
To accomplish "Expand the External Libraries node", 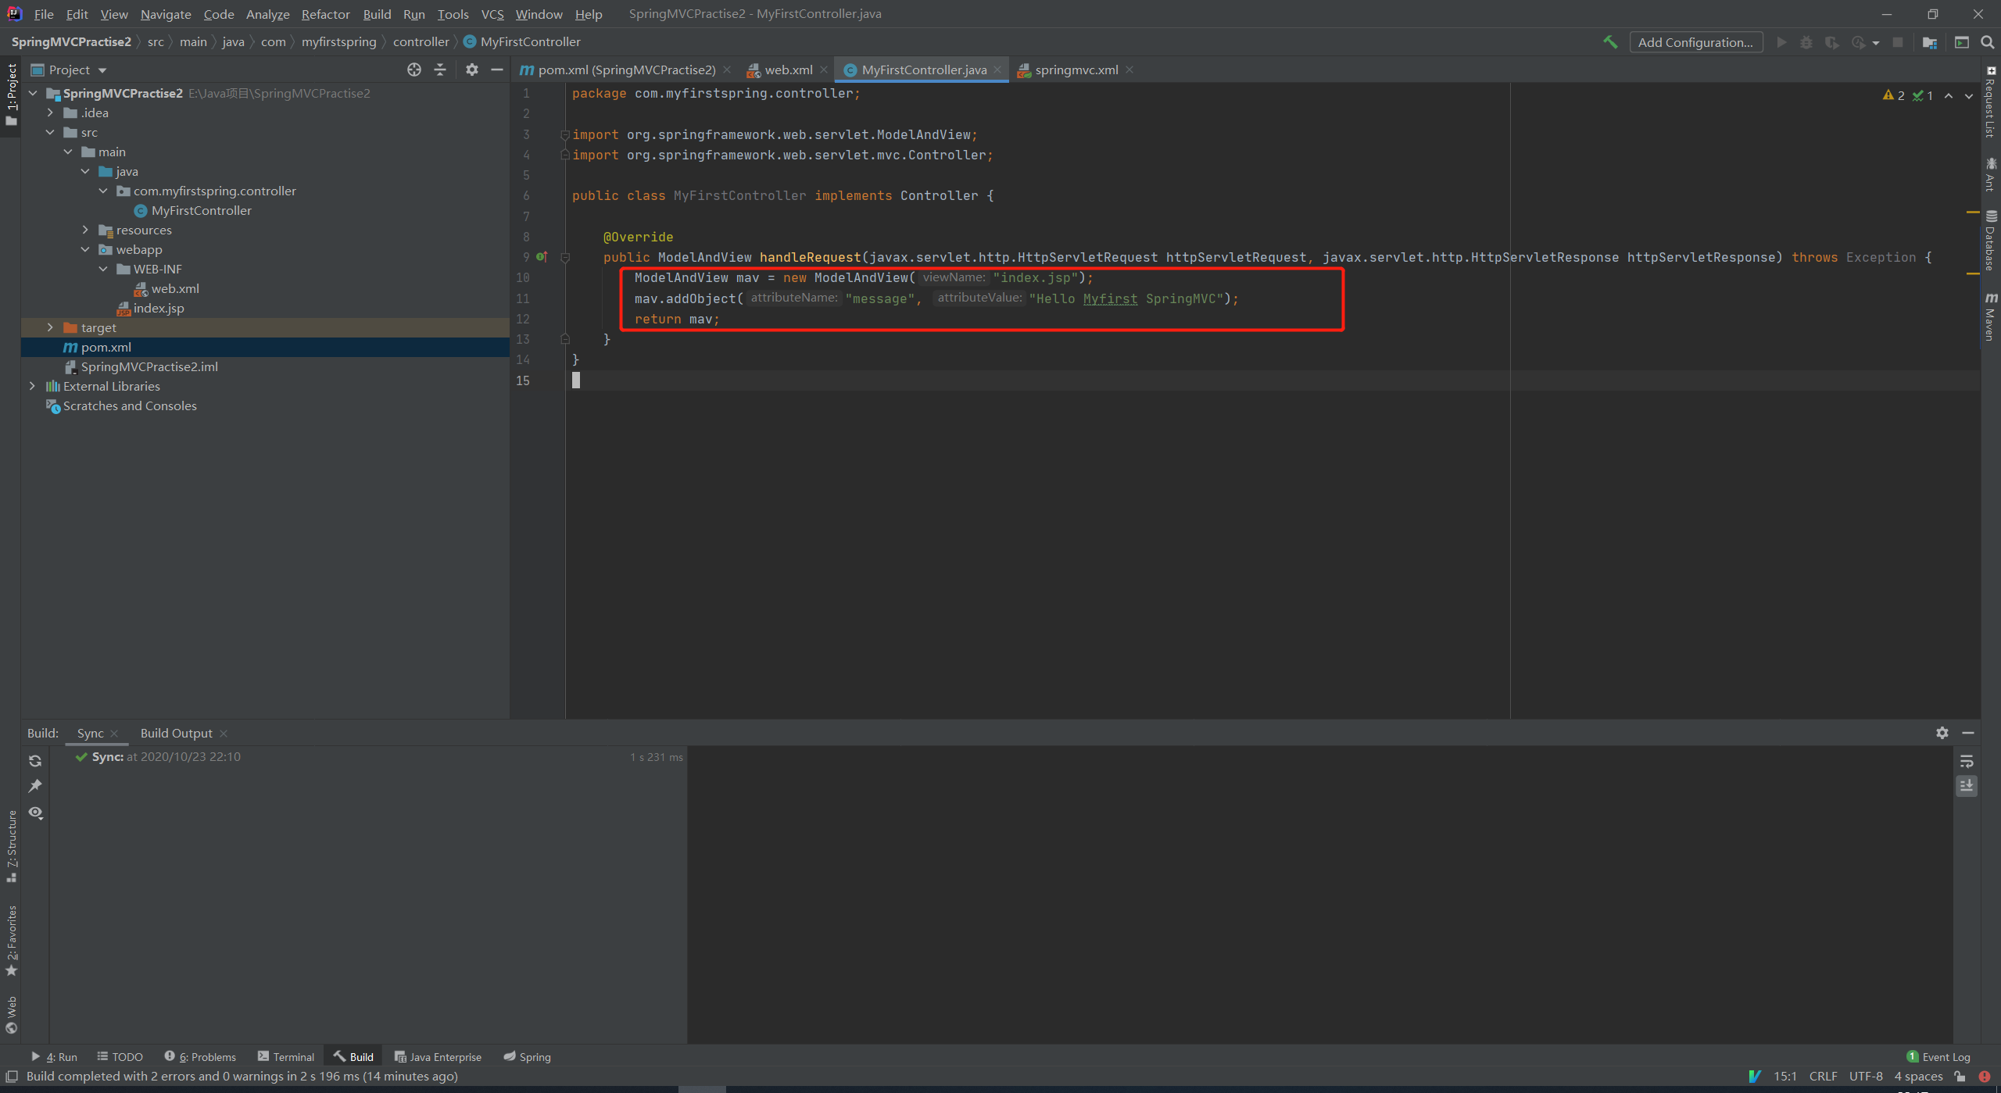I will [32, 386].
